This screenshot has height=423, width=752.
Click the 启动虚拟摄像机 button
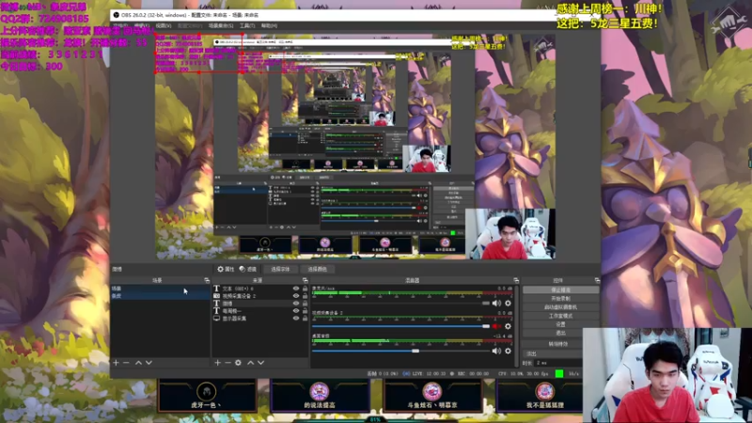560,307
